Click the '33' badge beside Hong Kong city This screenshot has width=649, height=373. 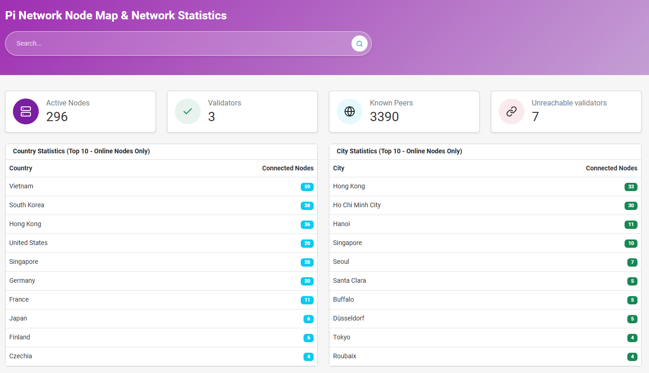coord(631,186)
